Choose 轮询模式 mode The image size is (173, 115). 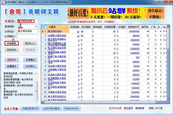30,66
